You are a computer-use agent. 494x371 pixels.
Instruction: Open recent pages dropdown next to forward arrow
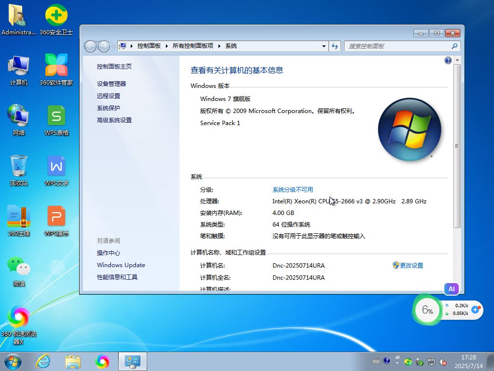click(113, 47)
